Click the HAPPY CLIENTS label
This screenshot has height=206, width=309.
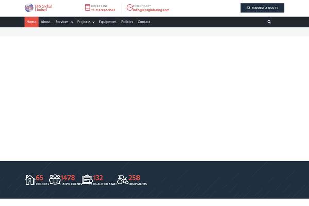tap(71, 184)
